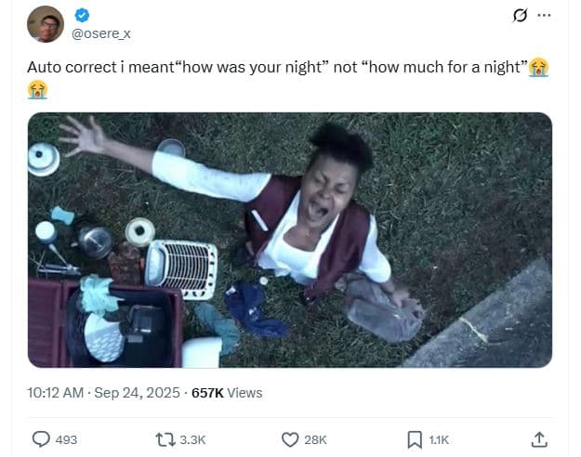This screenshot has height=457, width=581.
Task: Open the @osere_x profile picture
Action: 45,24
